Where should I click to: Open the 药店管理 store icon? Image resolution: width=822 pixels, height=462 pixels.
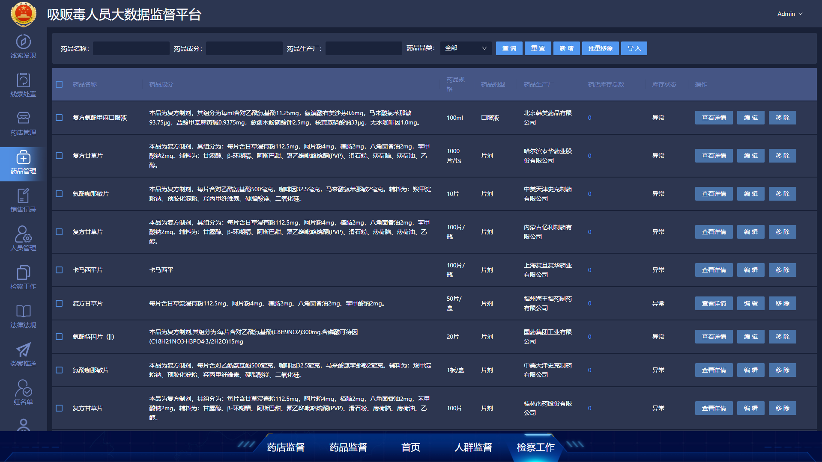(x=23, y=118)
